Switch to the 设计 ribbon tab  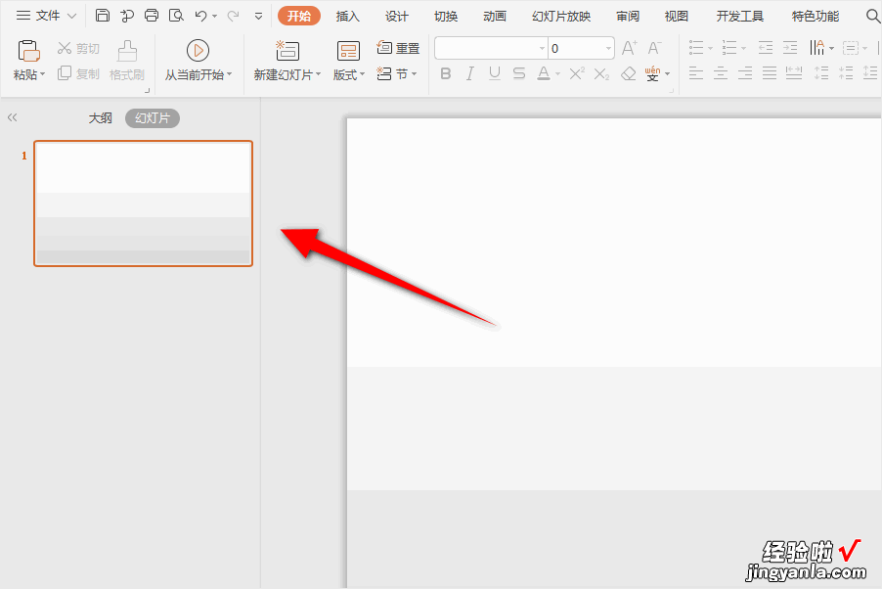(397, 16)
